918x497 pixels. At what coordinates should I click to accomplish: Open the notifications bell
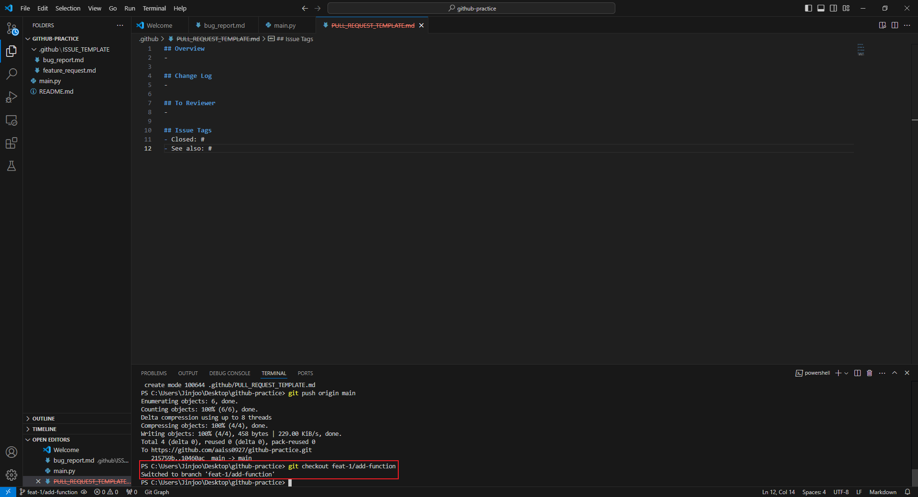907,492
